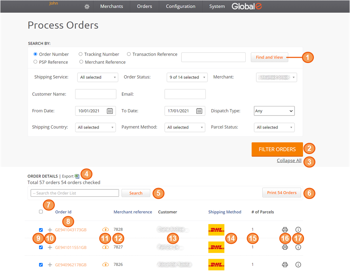Viewport: 350px width, 273px height.
Task: Toggle the select-all orders header checkbox
Action: tap(41, 212)
